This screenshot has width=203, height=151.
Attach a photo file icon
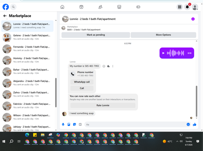point(69,124)
